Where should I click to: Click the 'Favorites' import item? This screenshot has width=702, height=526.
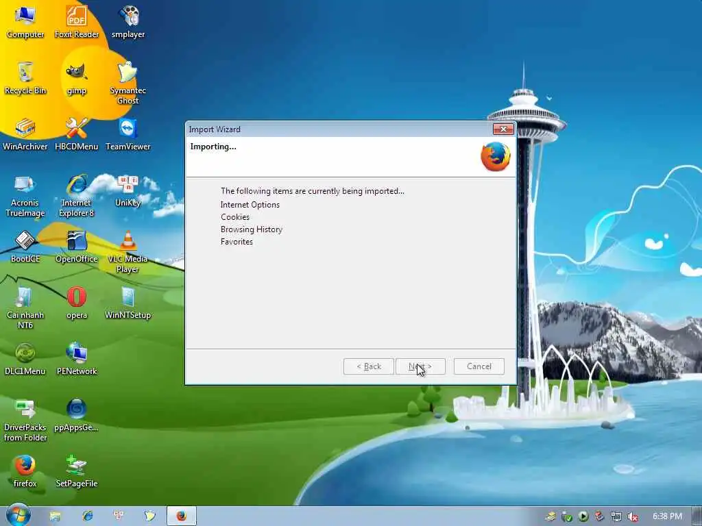[x=237, y=242]
